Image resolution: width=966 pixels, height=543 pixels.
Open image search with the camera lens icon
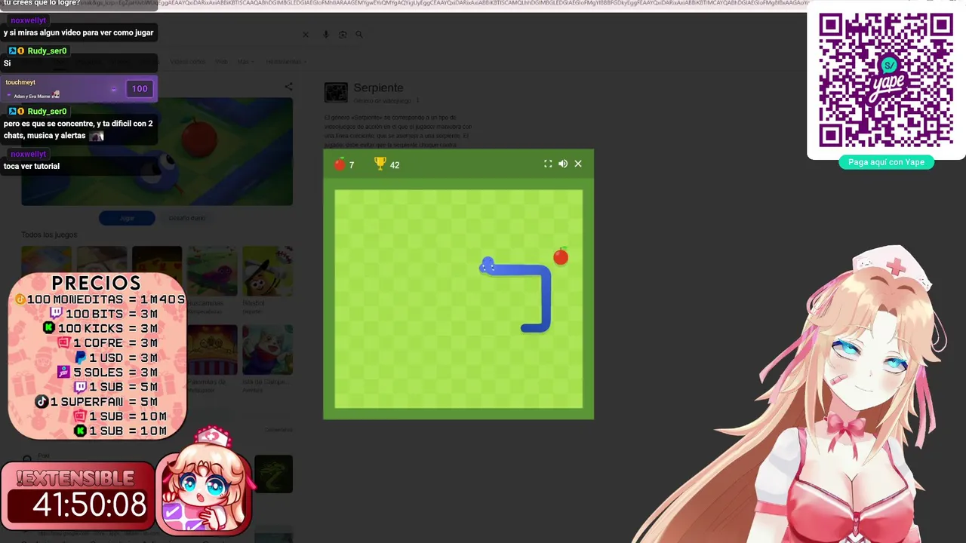tap(343, 35)
